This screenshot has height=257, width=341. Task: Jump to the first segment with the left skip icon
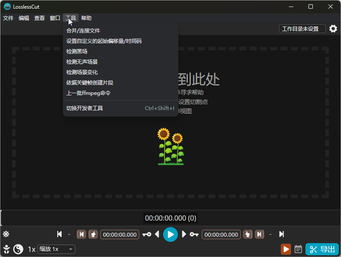click(59, 234)
